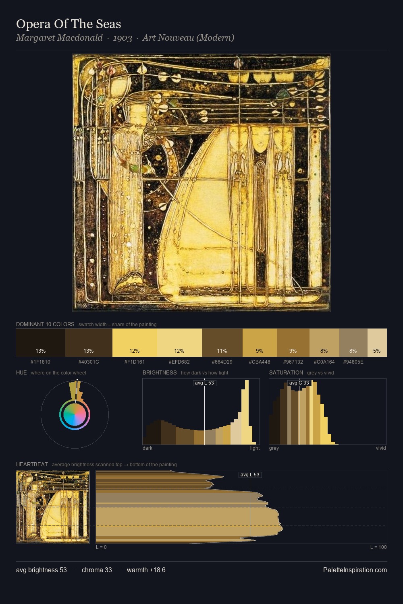
Task: Click the #CBA448 gold swatch
Action: [260, 343]
